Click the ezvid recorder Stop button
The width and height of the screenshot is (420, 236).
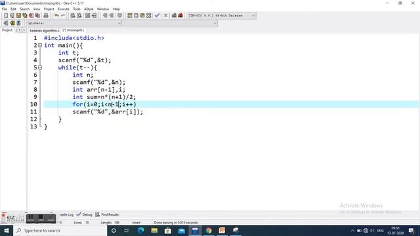(x=41, y=218)
